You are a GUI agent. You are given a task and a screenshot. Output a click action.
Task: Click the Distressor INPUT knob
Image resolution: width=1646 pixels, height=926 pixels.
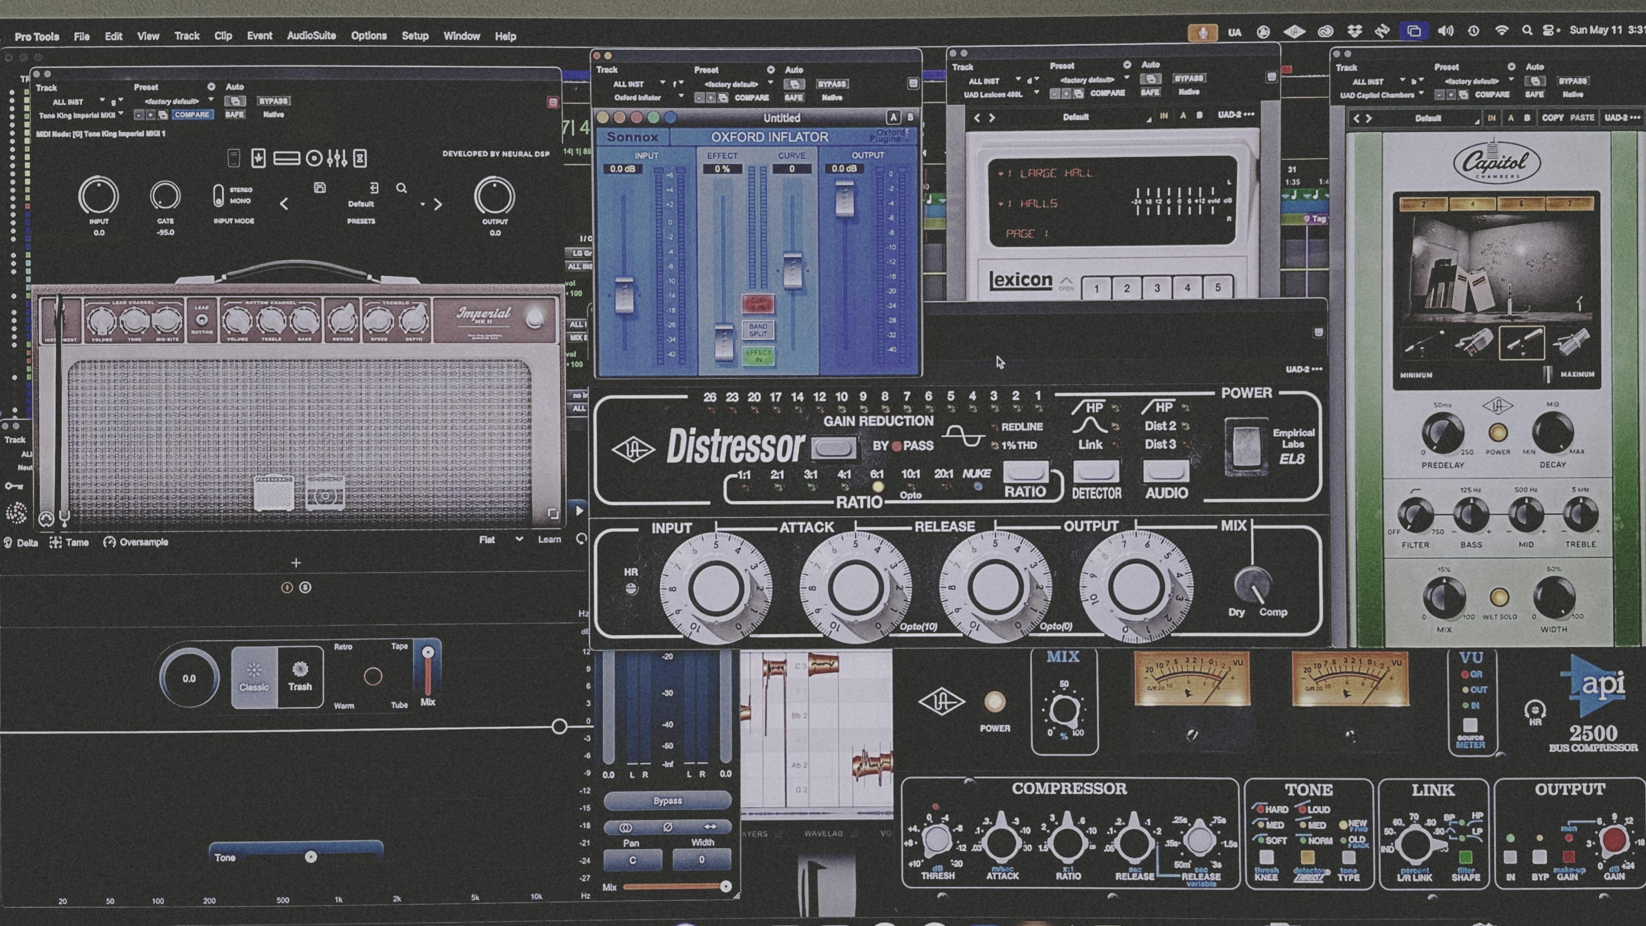716,587
